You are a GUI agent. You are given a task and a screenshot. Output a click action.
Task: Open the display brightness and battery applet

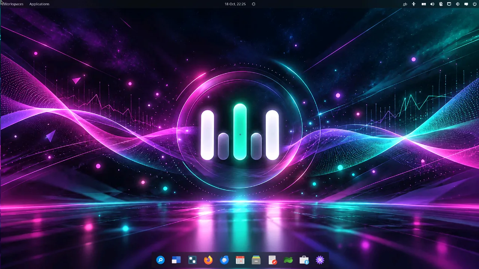458,4
